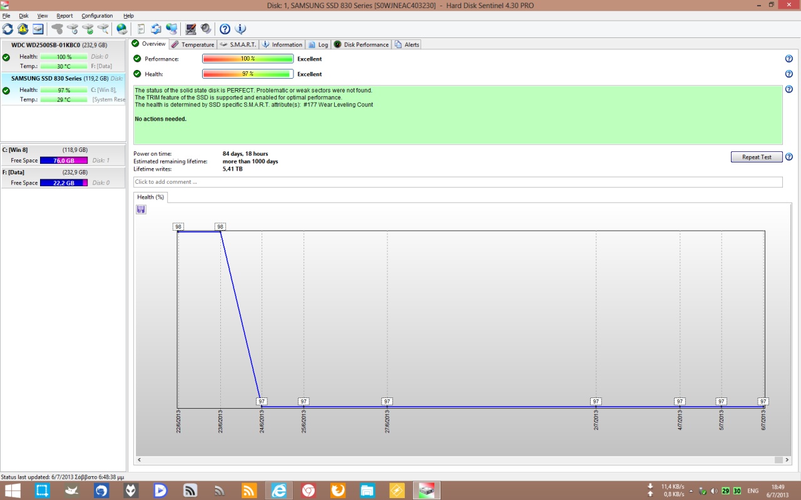Open File Explorer from the taskbar
The image size is (801, 500).
(x=367, y=491)
